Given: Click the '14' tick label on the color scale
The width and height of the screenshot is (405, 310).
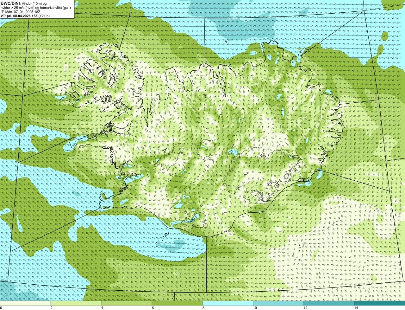Looking at the screenshot, I should tap(356, 308).
